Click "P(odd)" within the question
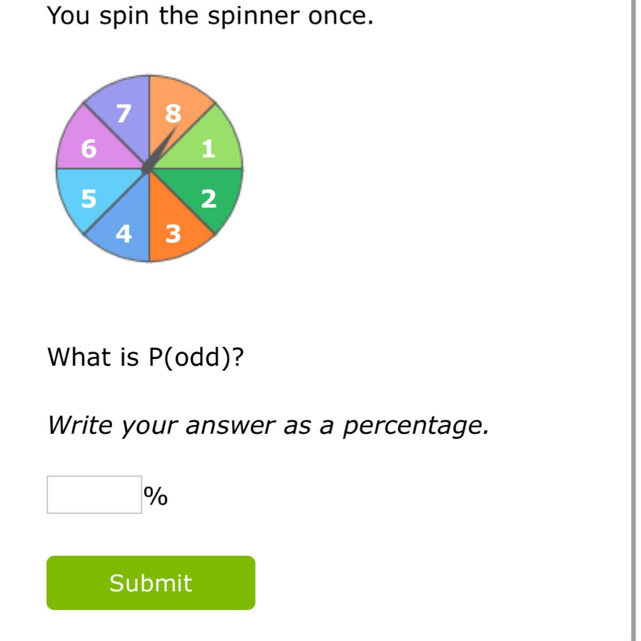The height and width of the screenshot is (641, 641). click(190, 357)
